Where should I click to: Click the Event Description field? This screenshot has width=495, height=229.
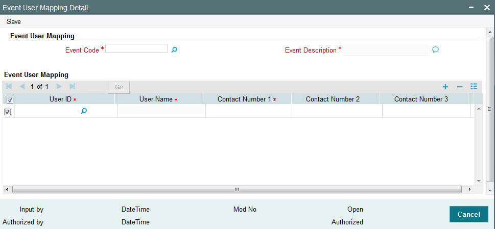[x=386, y=50]
